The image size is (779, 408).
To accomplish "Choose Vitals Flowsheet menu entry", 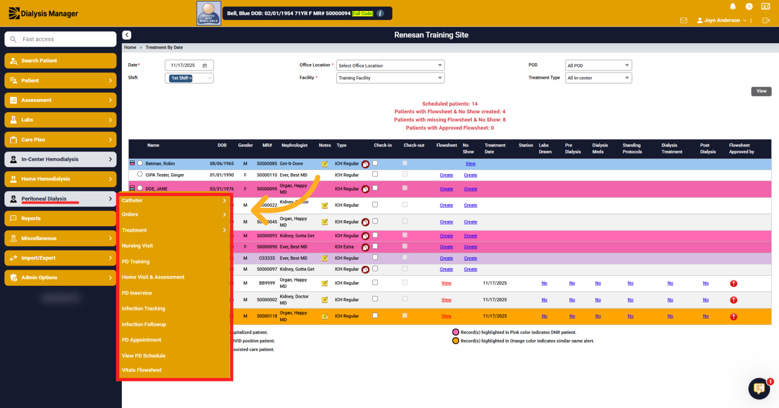I will click(x=142, y=370).
